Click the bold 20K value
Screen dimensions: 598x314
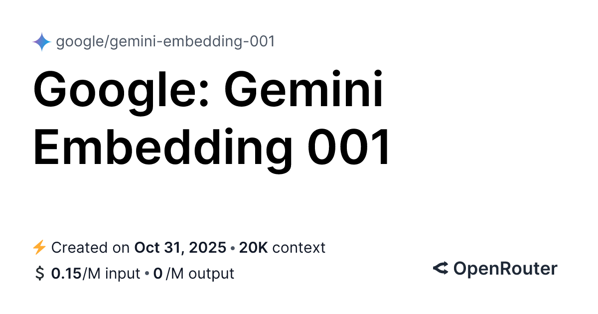(x=254, y=247)
